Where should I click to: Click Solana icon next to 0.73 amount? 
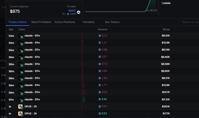pos(100,64)
